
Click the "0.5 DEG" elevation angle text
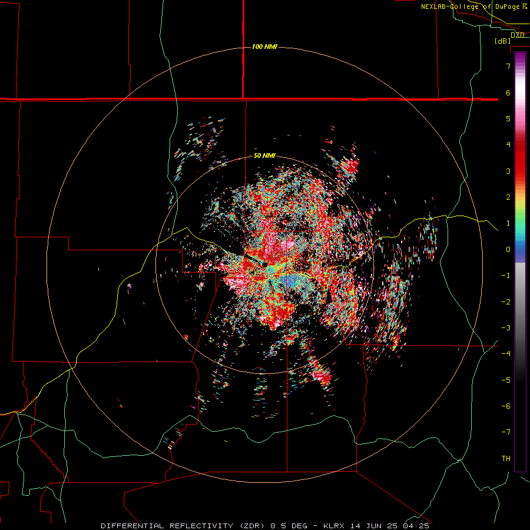pyautogui.click(x=289, y=526)
